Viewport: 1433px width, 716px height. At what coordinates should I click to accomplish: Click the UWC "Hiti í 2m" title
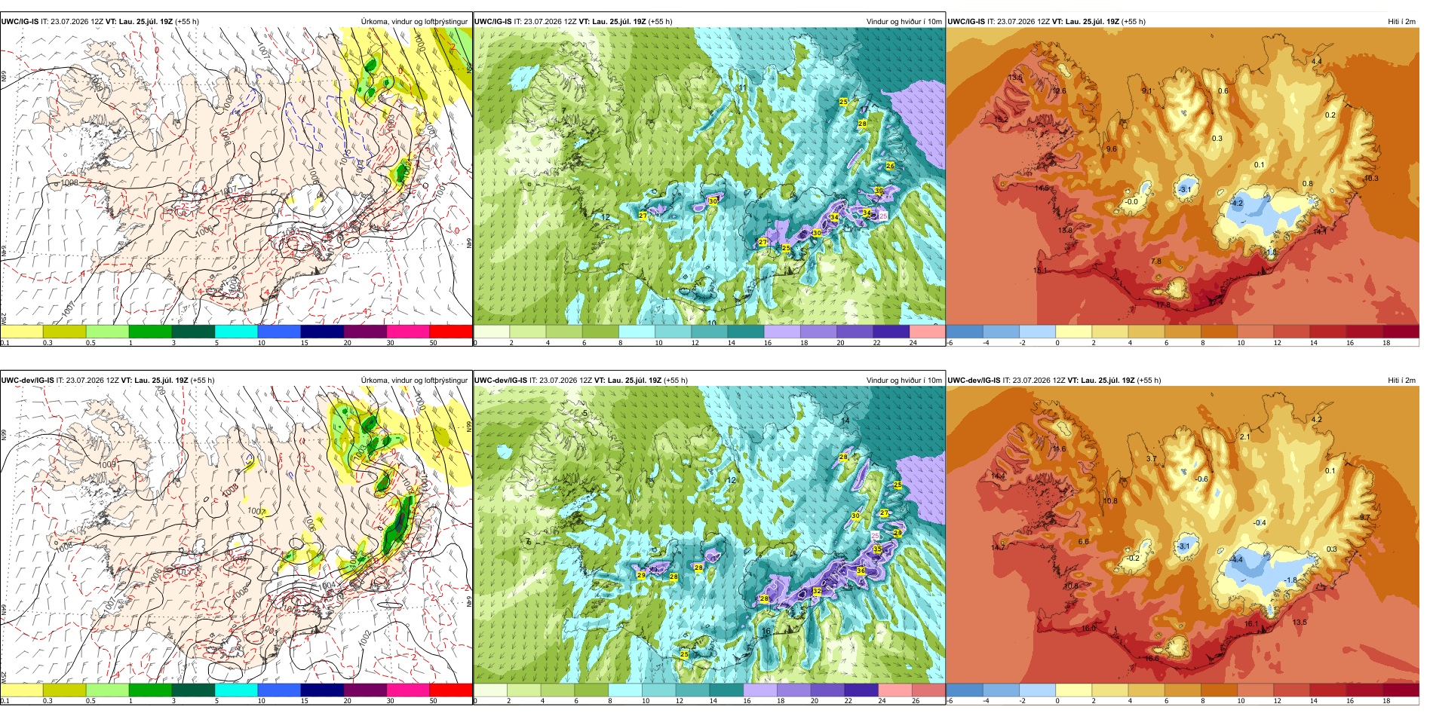point(1401,22)
